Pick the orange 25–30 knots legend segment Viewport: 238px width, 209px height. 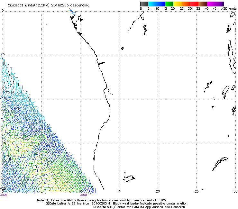[186, 4]
